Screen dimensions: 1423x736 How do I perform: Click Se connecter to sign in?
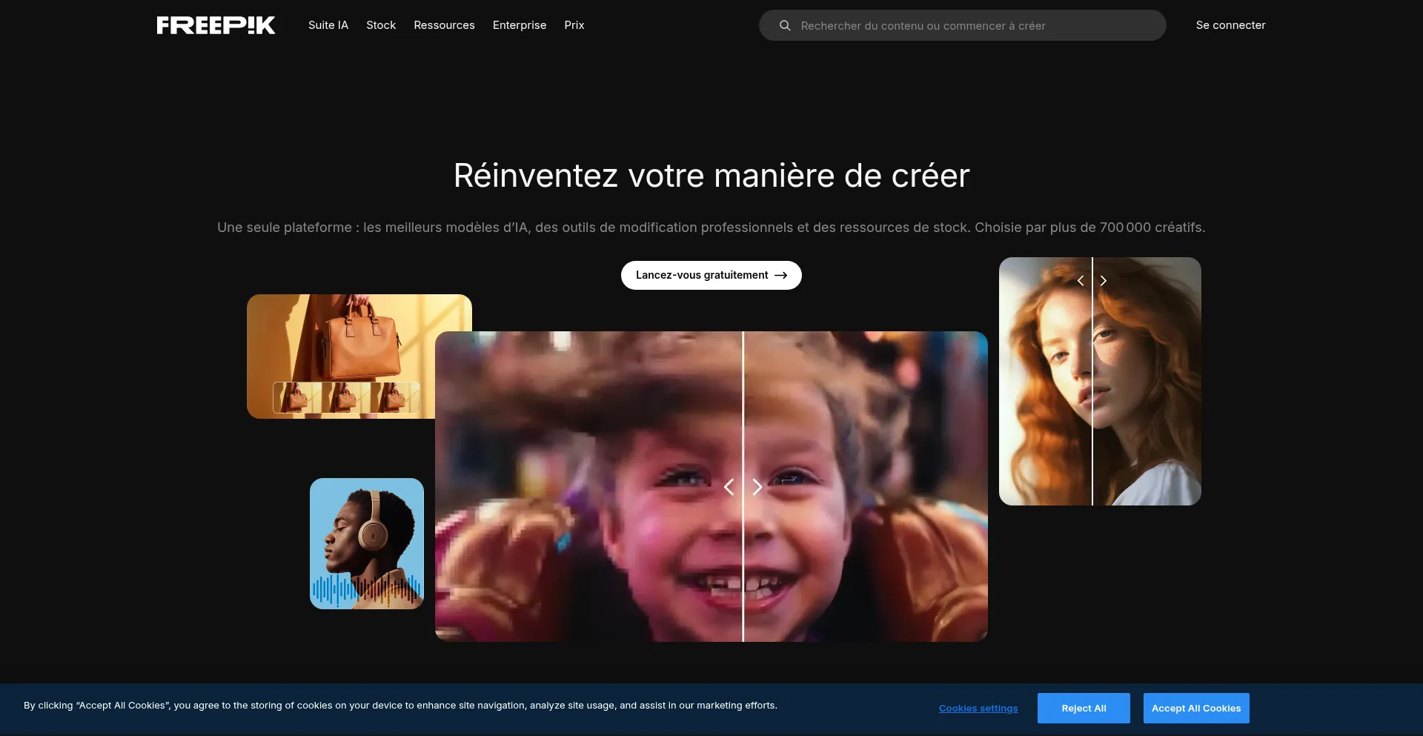[x=1230, y=25]
